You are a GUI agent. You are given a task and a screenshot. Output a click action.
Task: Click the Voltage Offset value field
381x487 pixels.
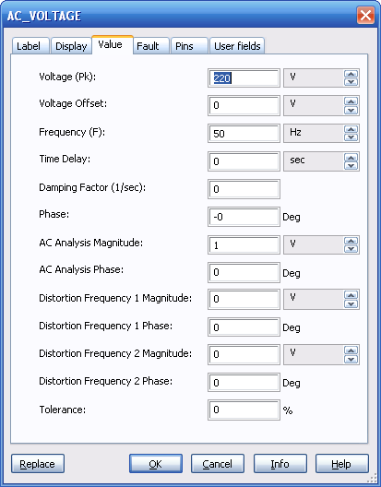(244, 105)
